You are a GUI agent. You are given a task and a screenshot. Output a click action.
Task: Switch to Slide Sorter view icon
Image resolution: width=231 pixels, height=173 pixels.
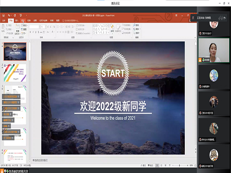pyautogui.click(x=161, y=166)
